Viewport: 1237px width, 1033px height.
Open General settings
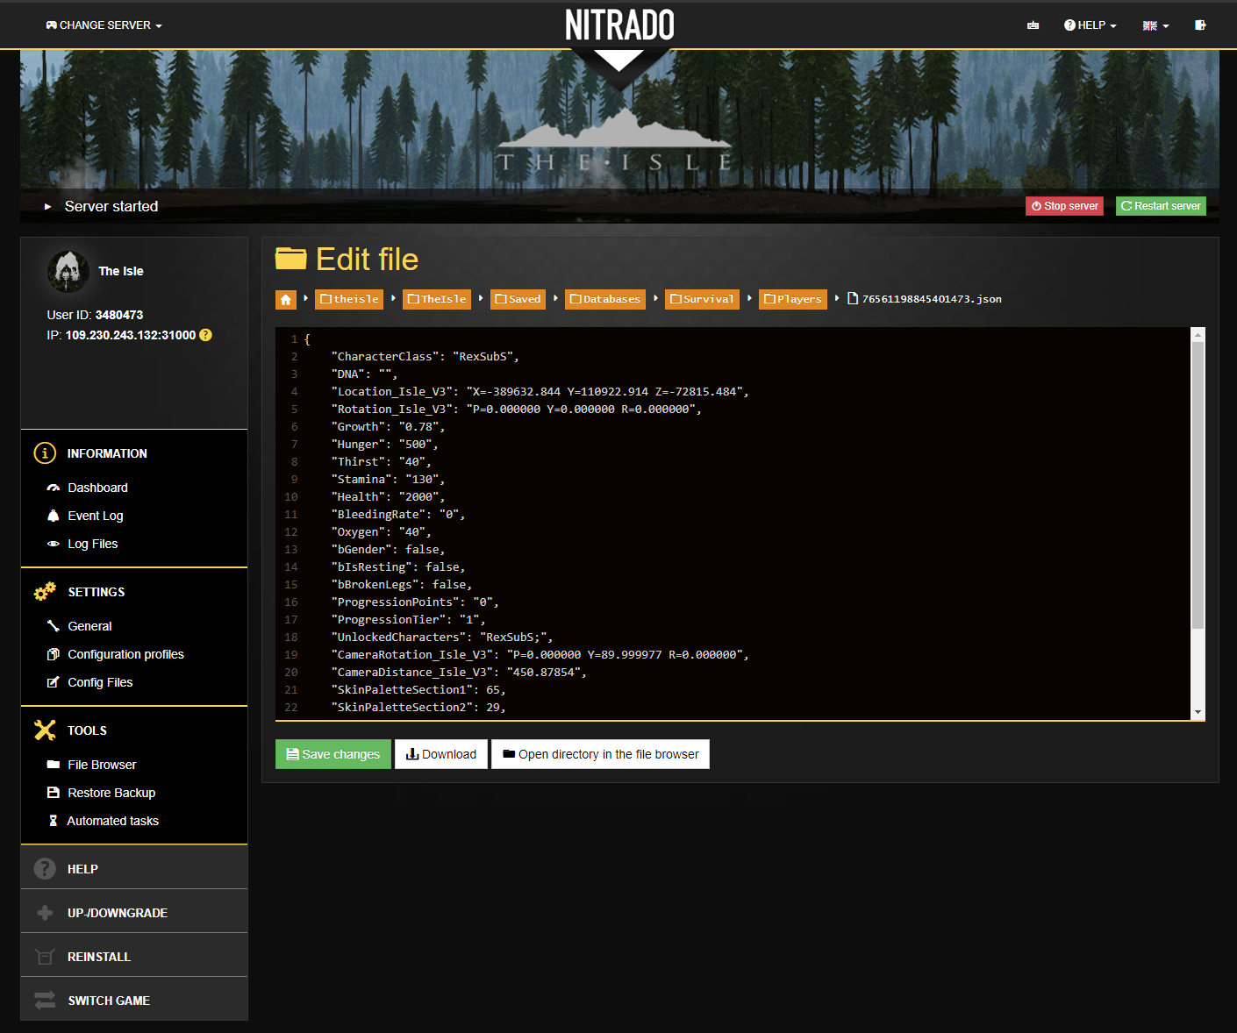89,626
